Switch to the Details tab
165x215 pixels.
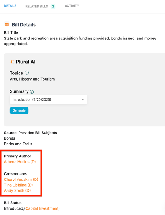coord(10,6)
